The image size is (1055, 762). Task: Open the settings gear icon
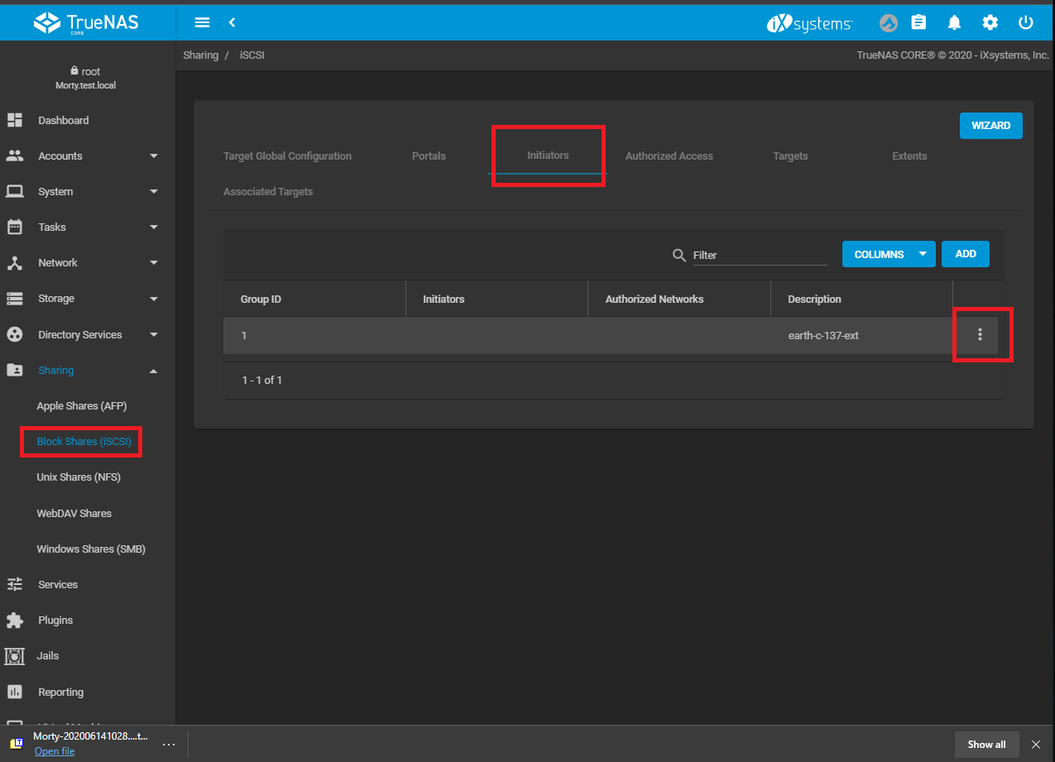(990, 22)
